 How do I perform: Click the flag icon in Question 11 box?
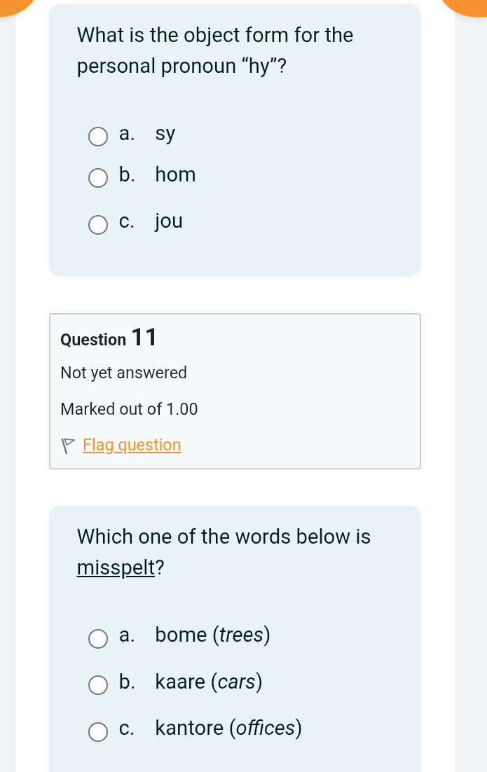[68, 446]
